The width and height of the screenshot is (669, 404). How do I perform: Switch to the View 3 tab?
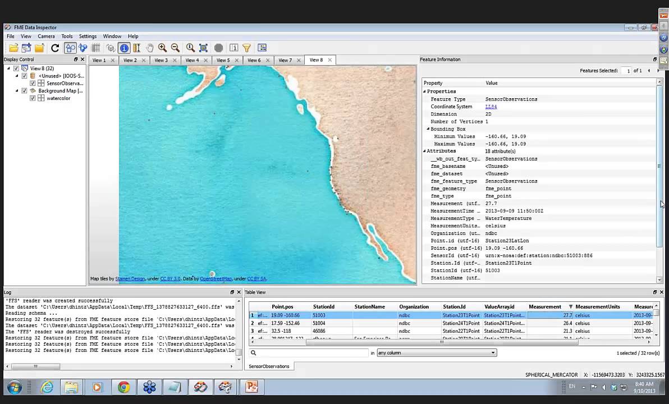point(161,60)
